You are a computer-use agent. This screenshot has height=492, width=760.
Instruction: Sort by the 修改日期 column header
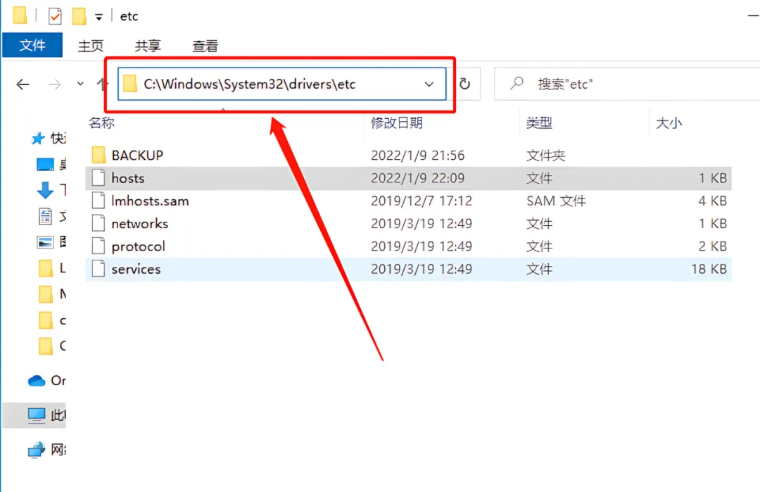396,122
